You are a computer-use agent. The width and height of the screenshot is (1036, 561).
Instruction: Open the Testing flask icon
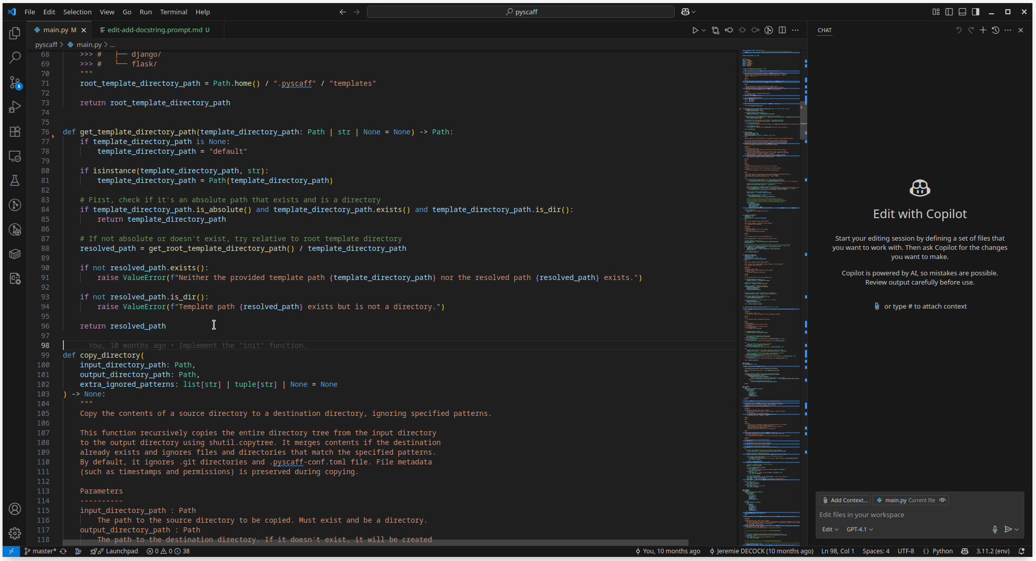coord(15,180)
